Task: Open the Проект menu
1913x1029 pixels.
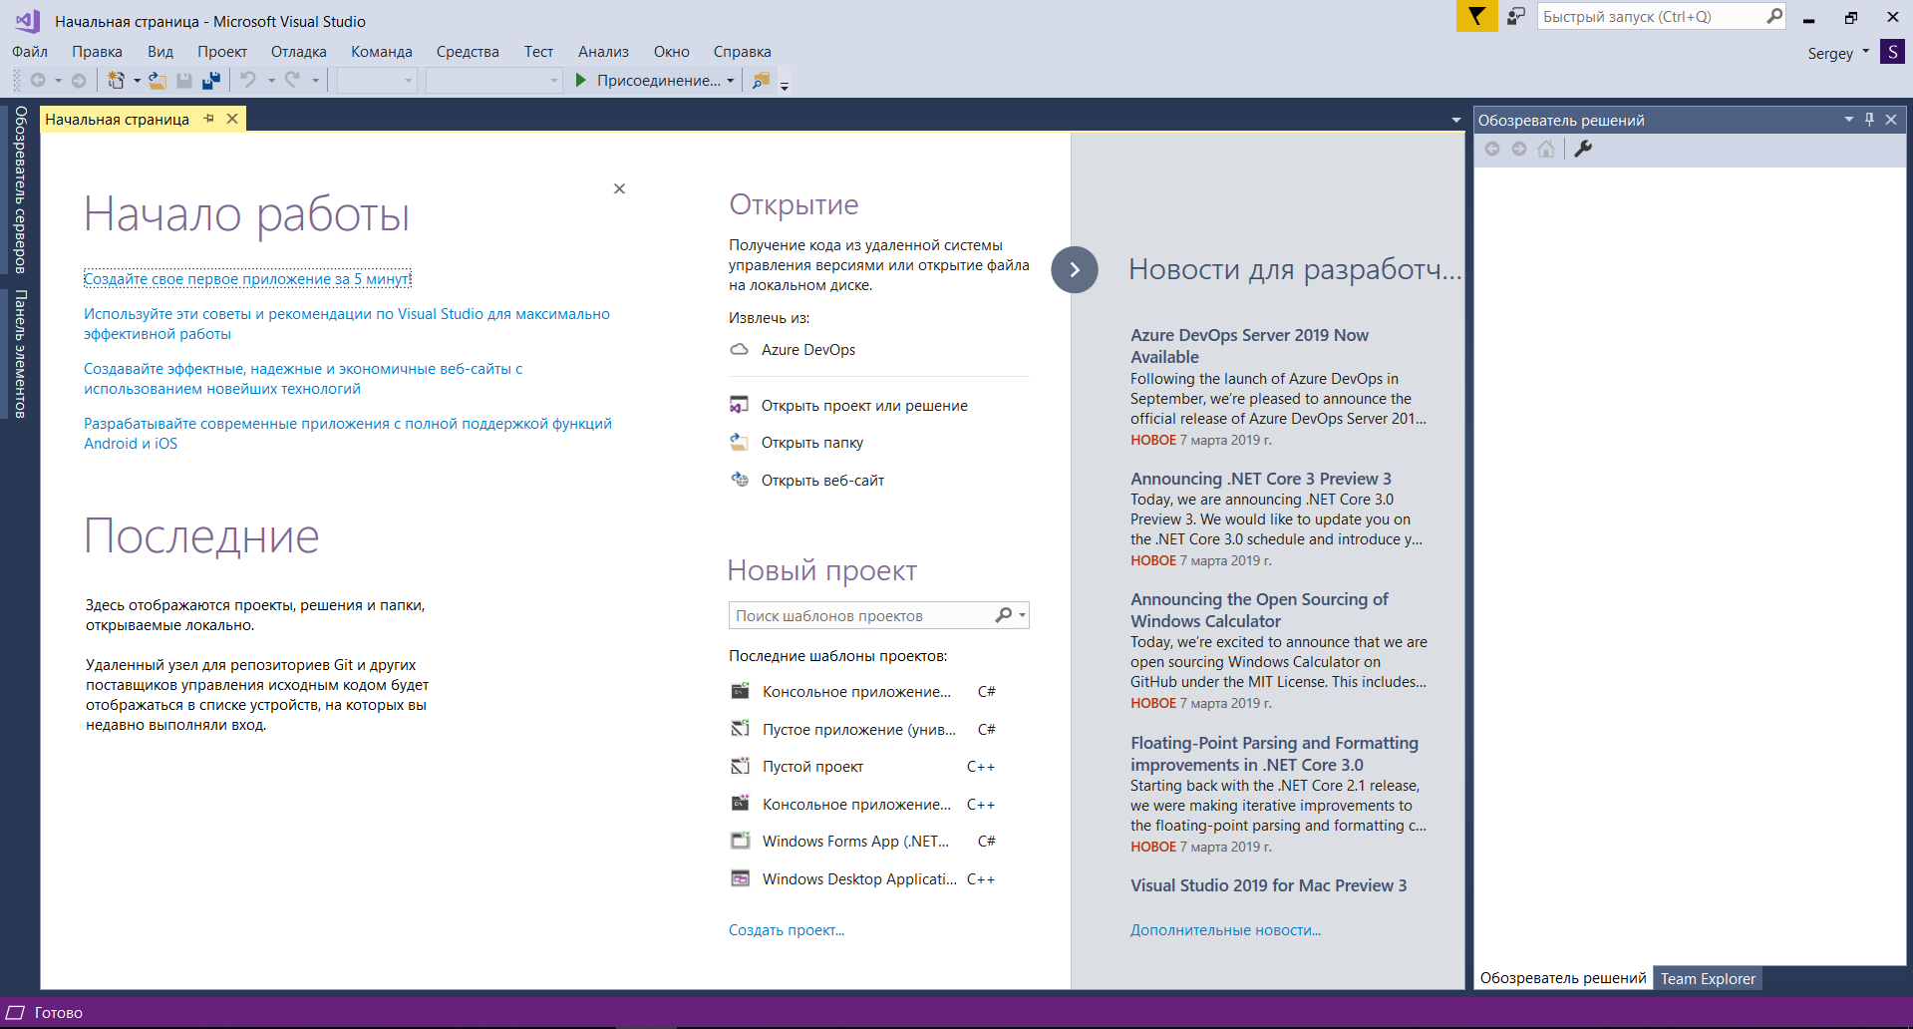Action: [222, 52]
